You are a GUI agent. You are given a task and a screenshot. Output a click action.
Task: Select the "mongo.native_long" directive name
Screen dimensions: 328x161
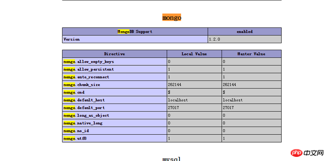[83, 123]
